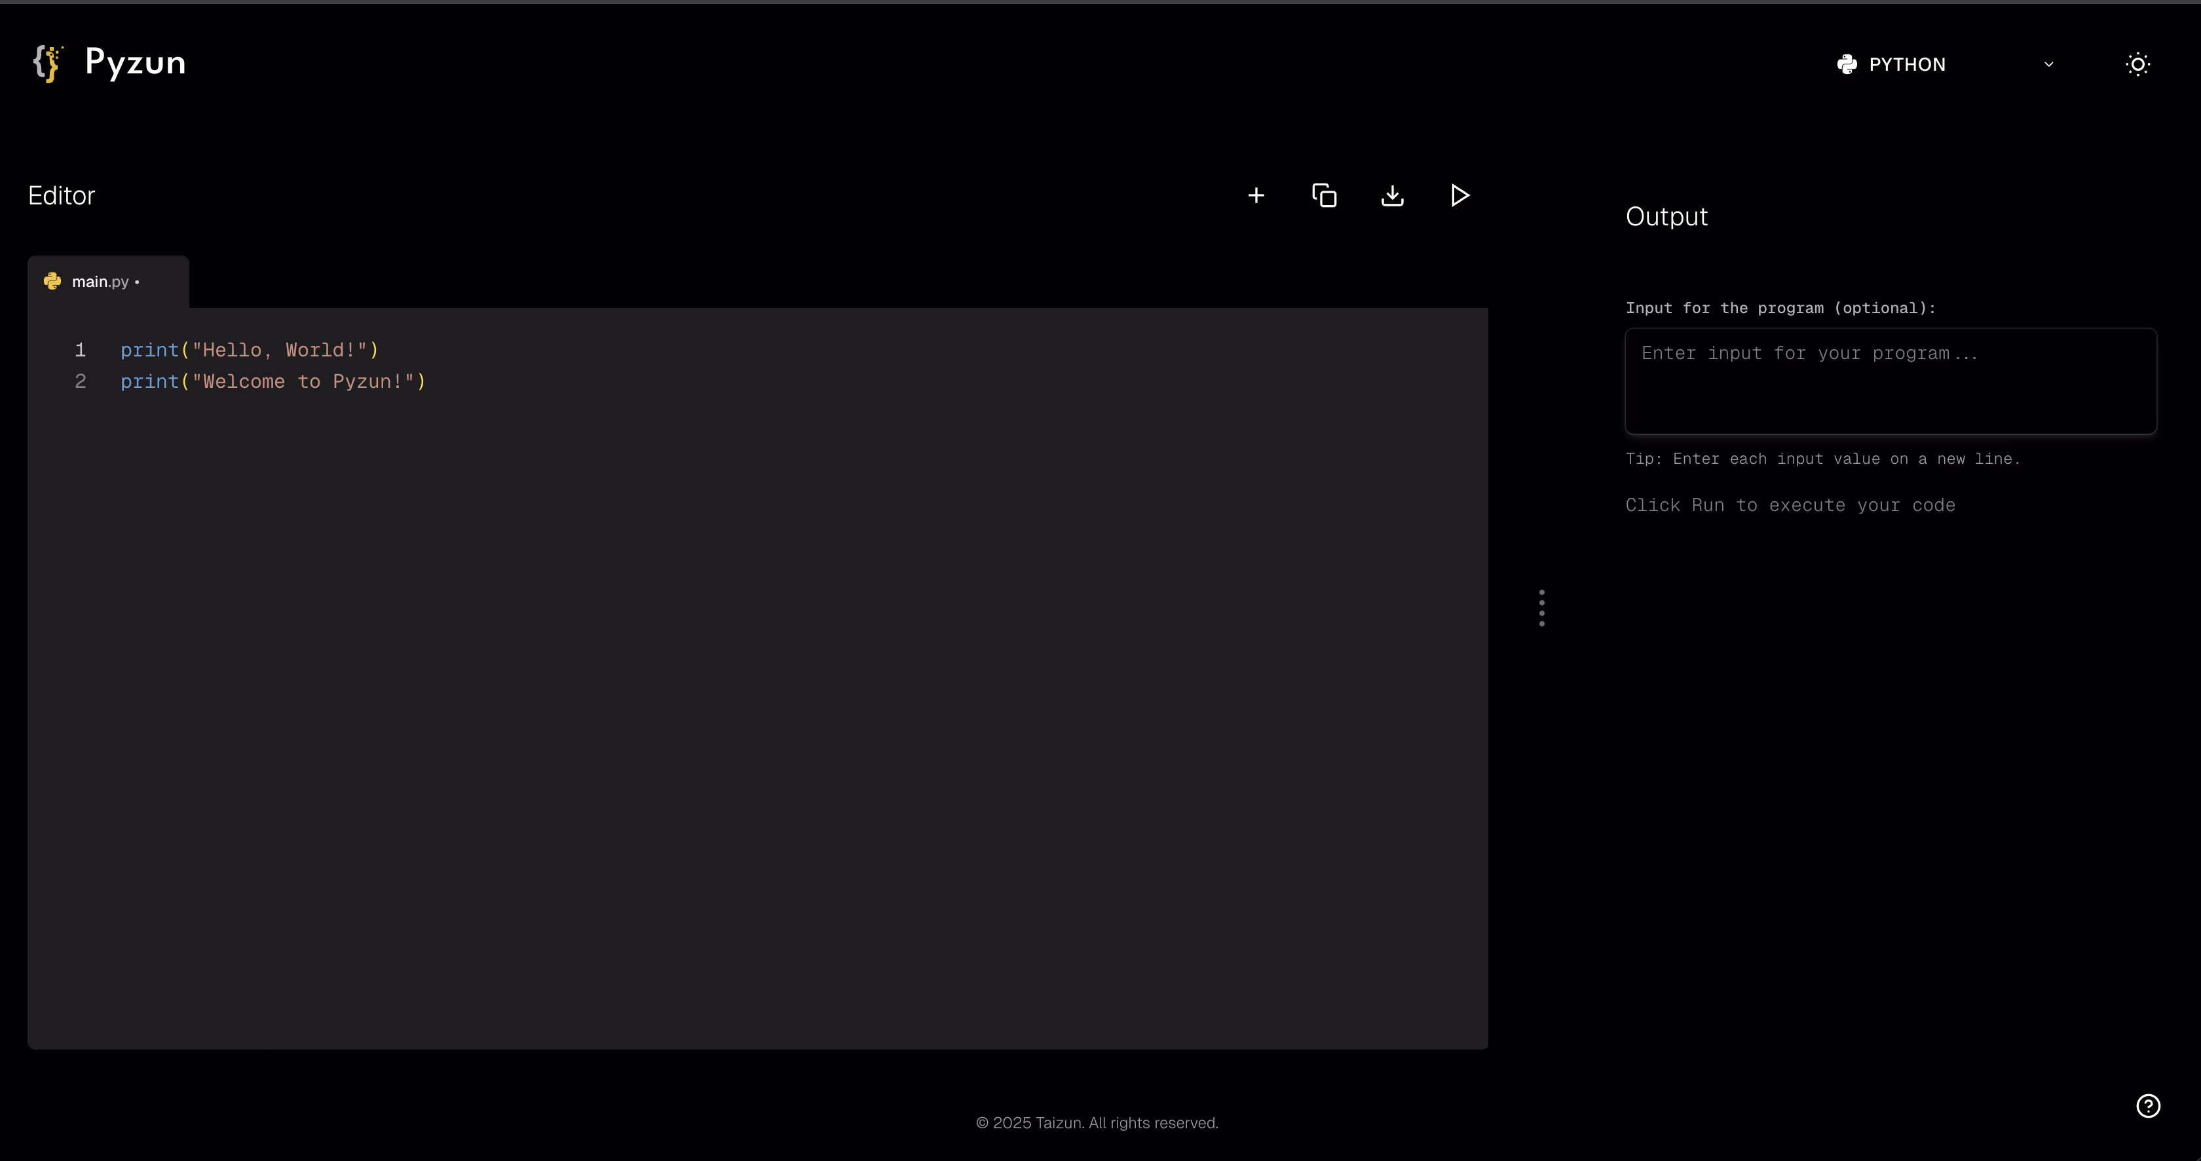
Task: Click the Pyzun title text
Action: coord(135,62)
